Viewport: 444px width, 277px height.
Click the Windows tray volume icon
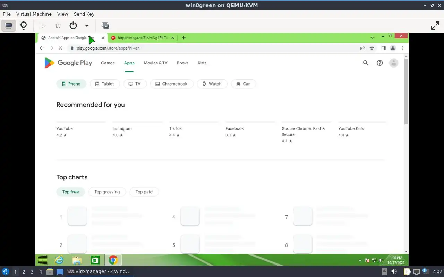381,260
